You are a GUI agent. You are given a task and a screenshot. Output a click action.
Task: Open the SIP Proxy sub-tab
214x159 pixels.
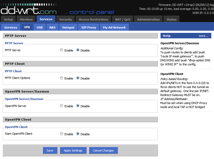click(x=89, y=27)
